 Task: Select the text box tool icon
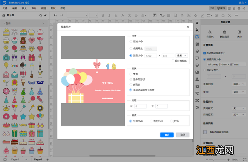point(155,16)
